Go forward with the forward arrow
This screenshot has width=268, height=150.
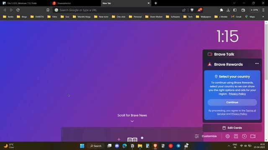11,10
